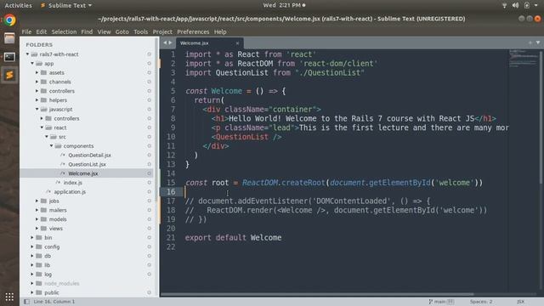This screenshot has width=544, height=306.
Task: Click the git status circle beside assets folder
Action: pyautogui.click(x=150, y=72)
